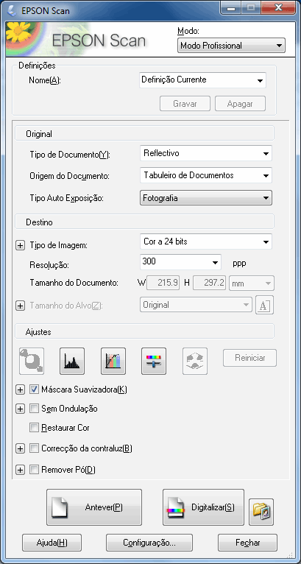Click the orientation icon beside Tamanho do Alvo

[x=264, y=305]
